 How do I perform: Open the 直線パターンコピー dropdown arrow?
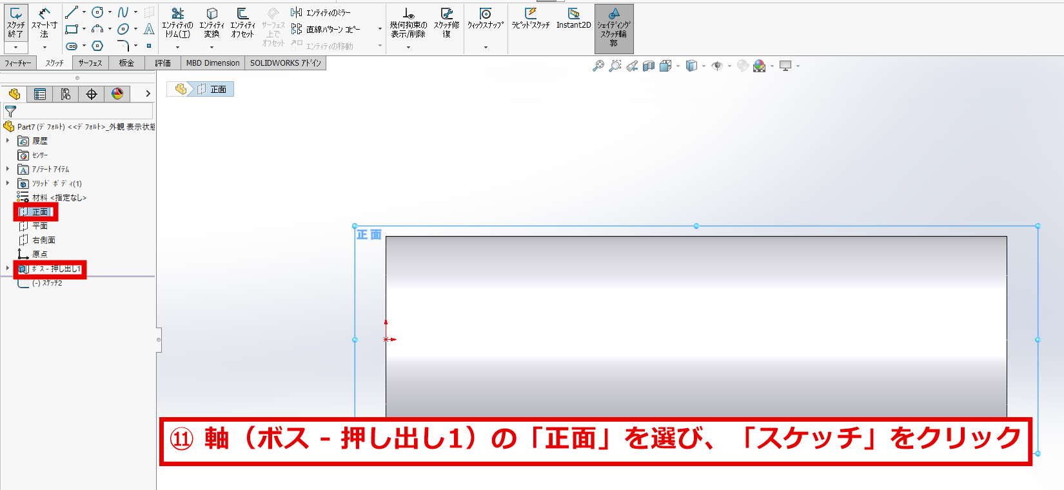tap(380, 29)
